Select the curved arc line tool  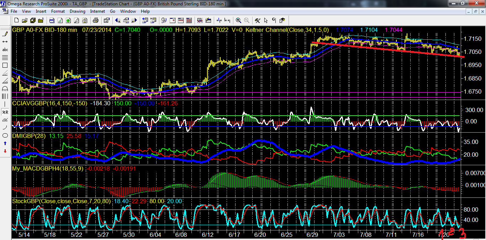5,128
